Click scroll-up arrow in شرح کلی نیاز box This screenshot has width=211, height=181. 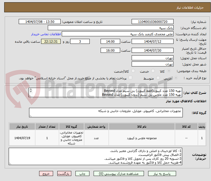point(31,89)
